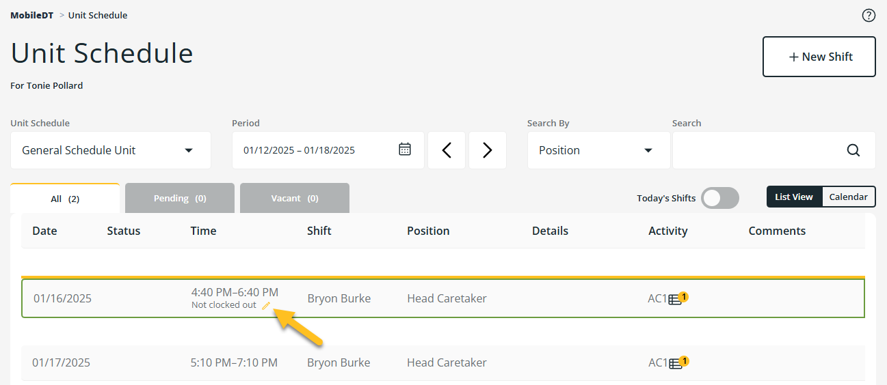Click the New Shift button
Image resolution: width=887 pixels, height=385 pixels.
point(819,57)
